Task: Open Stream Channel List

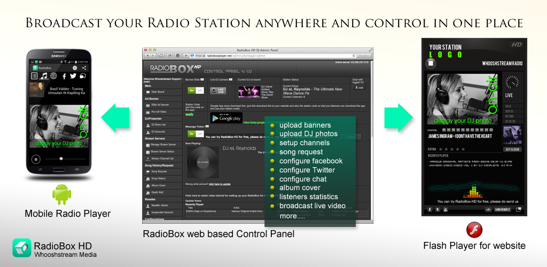Action: pyautogui.click(x=163, y=159)
